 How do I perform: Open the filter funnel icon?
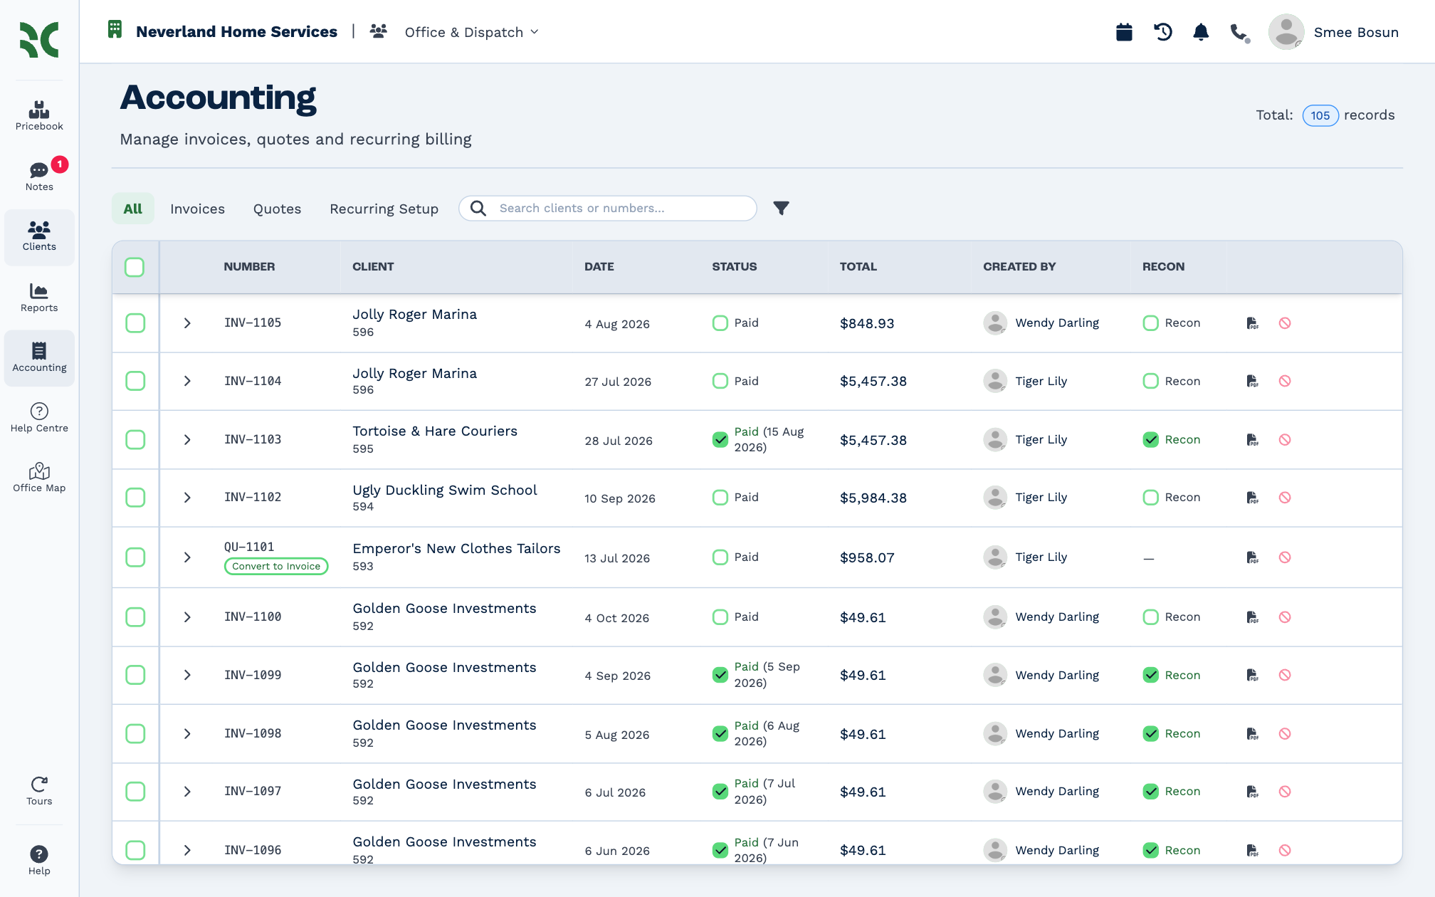(x=782, y=208)
